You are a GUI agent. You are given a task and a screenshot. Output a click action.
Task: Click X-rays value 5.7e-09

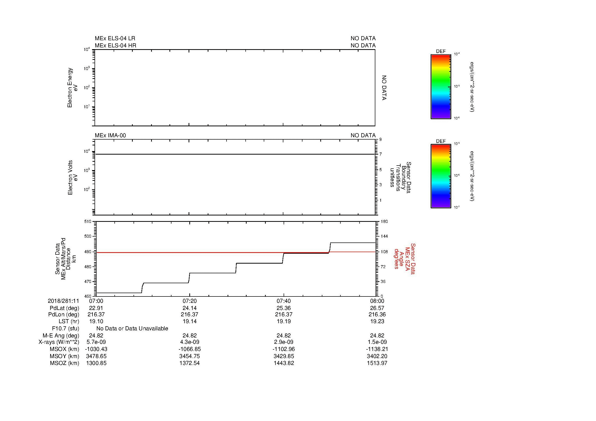[96, 342]
